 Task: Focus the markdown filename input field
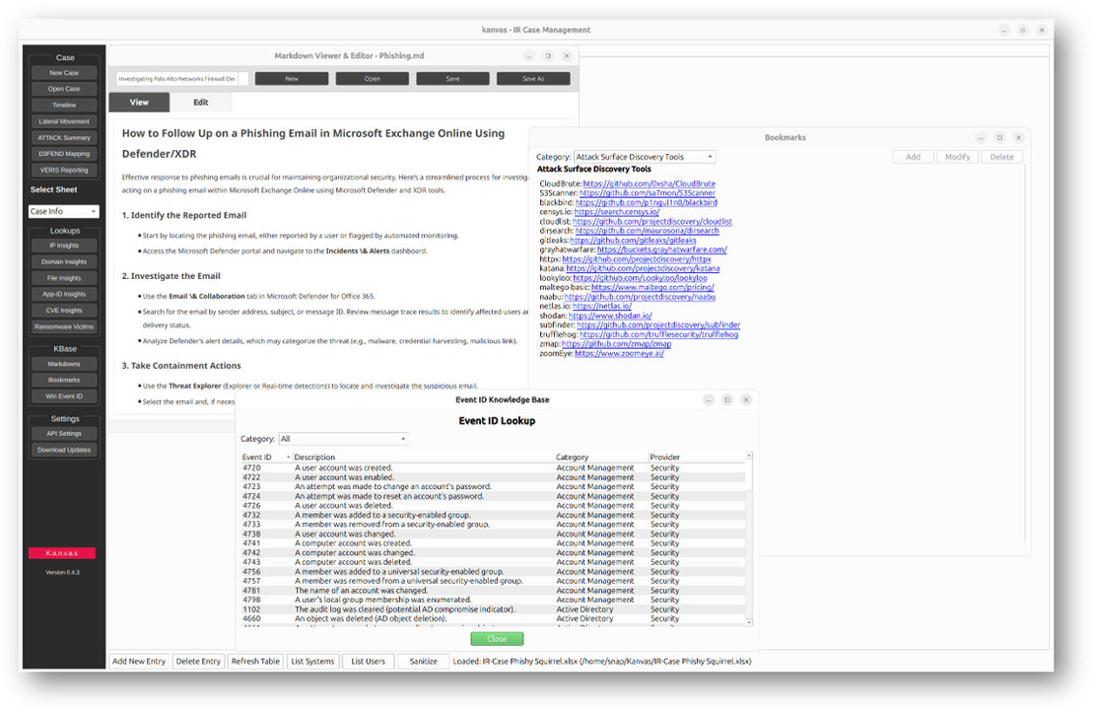click(x=177, y=78)
